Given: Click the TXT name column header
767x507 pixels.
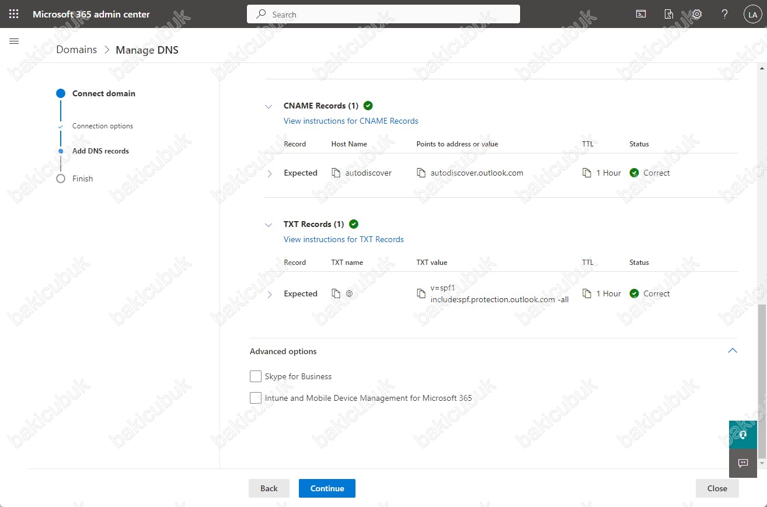Looking at the screenshot, I should coord(347,263).
